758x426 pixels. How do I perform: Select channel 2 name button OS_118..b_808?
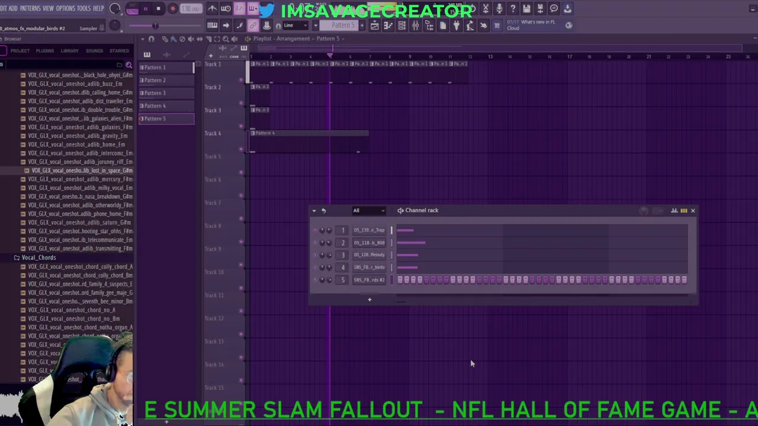370,243
